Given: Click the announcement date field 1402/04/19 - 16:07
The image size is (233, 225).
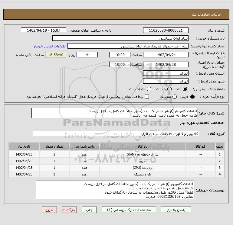Looking at the screenshot, I should point(44,31).
